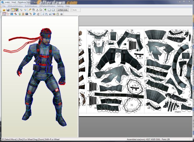Open the 3DModelWindow menu
The width and height of the screenshot is (194, 142).
pyautogui.click(x=15, y=6)
